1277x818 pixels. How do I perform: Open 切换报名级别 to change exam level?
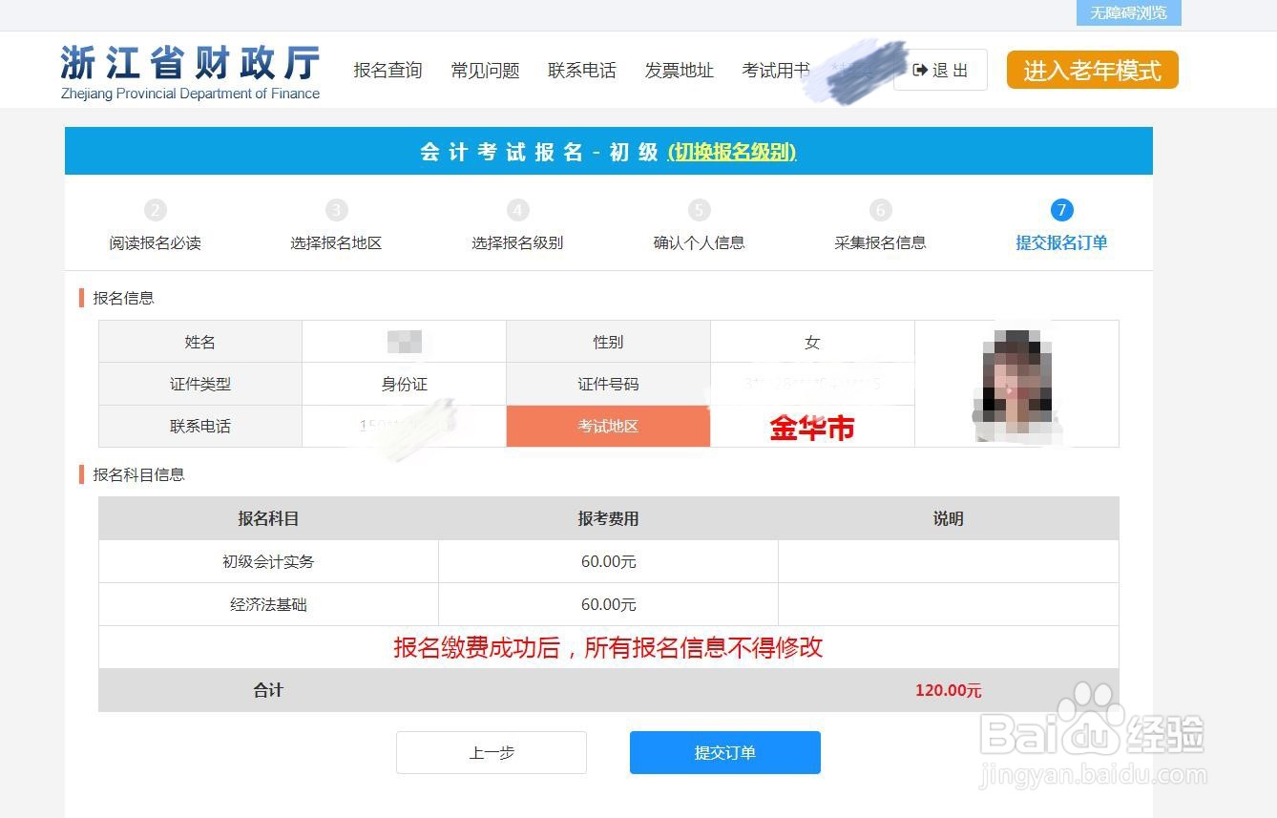[x=730, y=151]
